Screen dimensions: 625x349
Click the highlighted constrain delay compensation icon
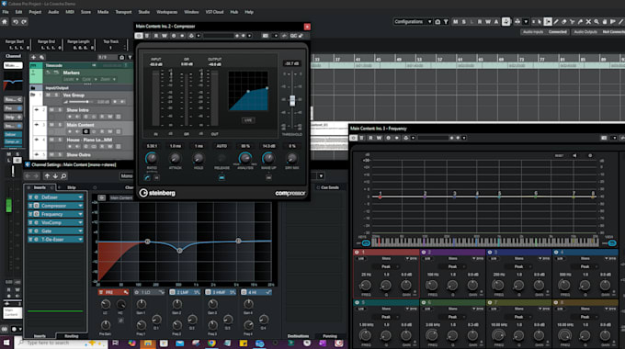(506, 22)
